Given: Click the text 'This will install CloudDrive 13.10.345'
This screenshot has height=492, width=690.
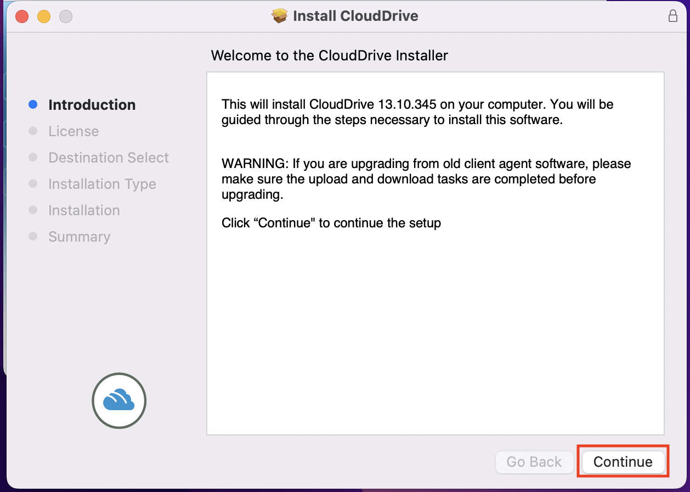Looking at the screenshot, I should tap(329, 104).
